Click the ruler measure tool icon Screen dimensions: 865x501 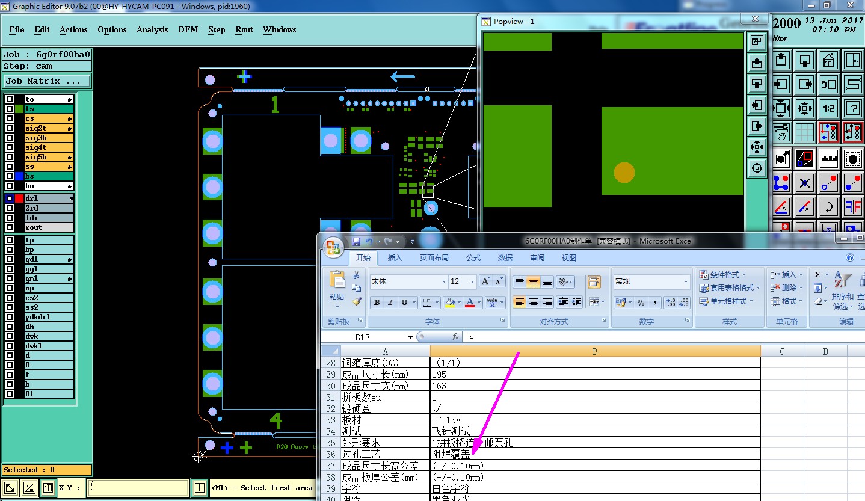(828, 158)
